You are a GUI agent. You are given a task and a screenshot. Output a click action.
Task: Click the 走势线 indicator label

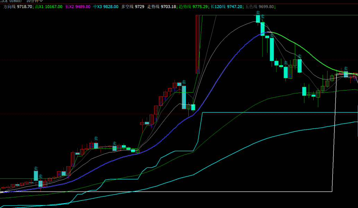[x=154, y=7]
